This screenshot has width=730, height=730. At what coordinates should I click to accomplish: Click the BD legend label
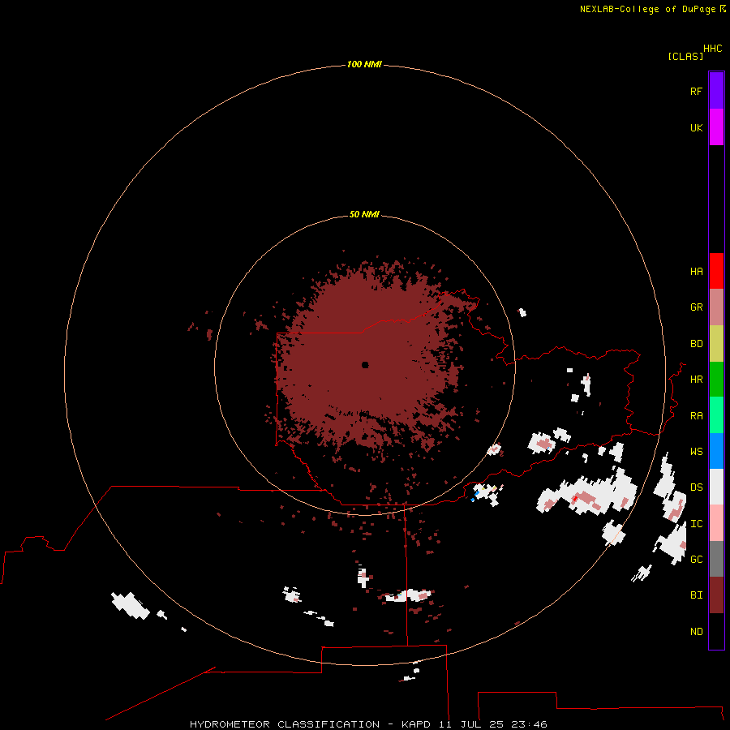click(x=696, y=344)
